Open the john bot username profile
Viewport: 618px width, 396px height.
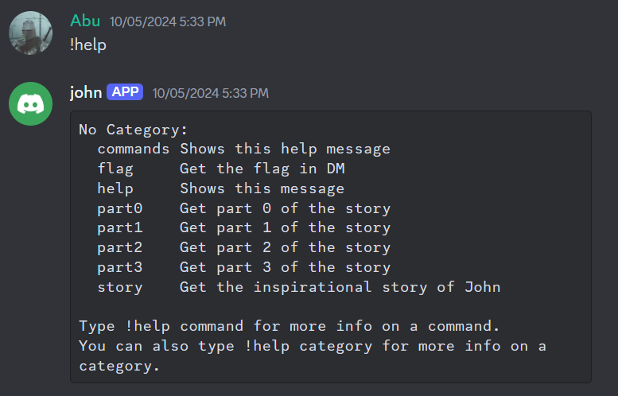click(86, 92)
